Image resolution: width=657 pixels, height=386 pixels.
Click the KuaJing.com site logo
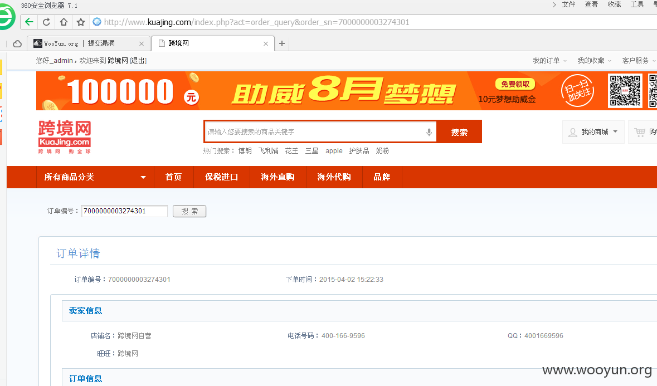[65, 137]
